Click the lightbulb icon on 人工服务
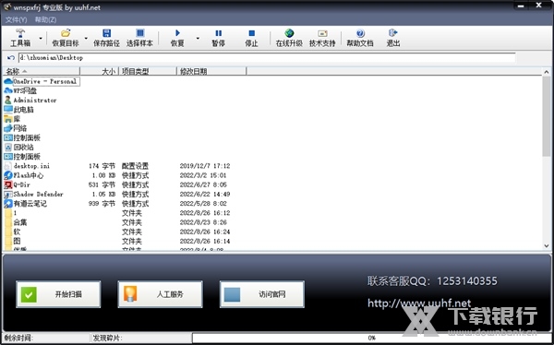 [x=130, y=294]
